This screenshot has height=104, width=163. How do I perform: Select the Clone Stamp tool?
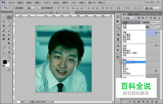point(4,35)
